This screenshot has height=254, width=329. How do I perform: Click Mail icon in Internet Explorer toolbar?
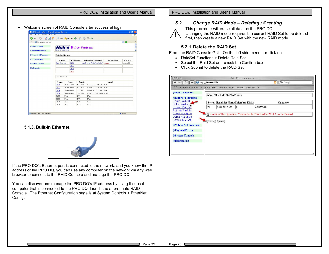pos(80,38)
